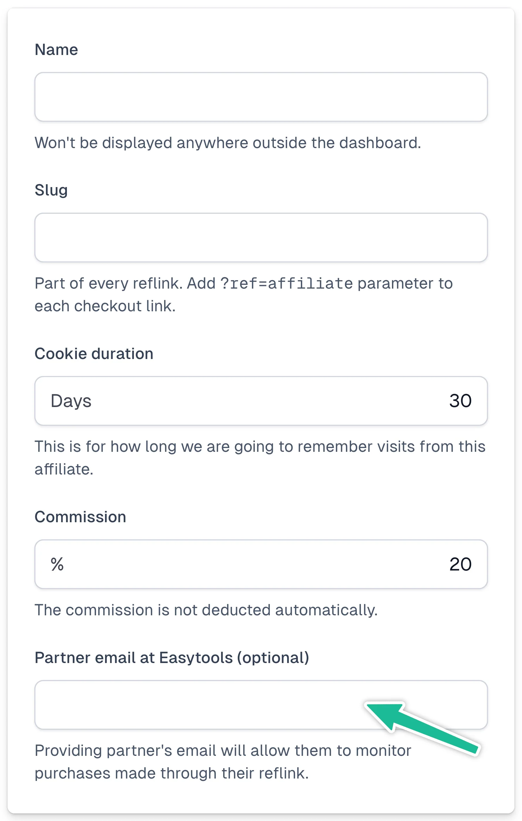
Task: Click the 'Providing partner's email' help text
Action: (x=223, y=762)
